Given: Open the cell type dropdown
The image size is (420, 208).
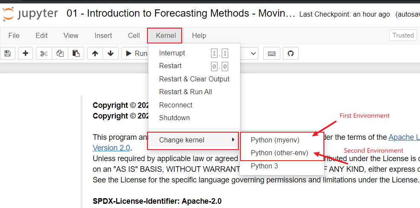Looking at the screenshot, I should tap(249, 53).
